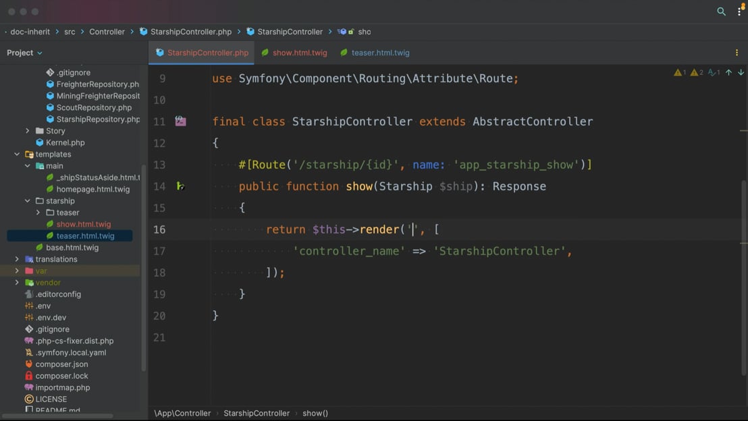This screenshot has height=421, width=748.
Task: Open composer.lock file in project tree
Action: click(61, 376)
